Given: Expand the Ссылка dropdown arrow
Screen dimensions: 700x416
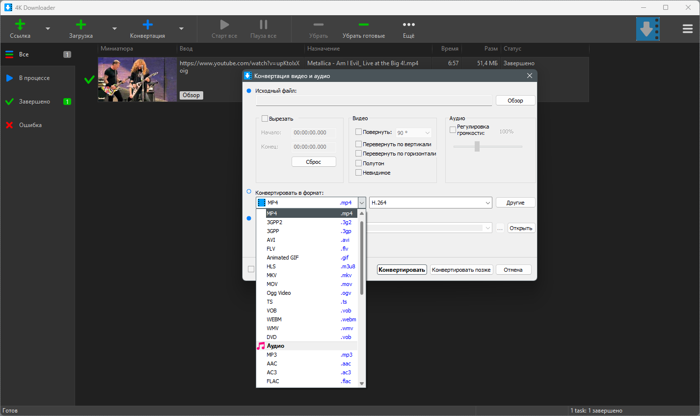Looking at the screenshot, I should 48,28.
